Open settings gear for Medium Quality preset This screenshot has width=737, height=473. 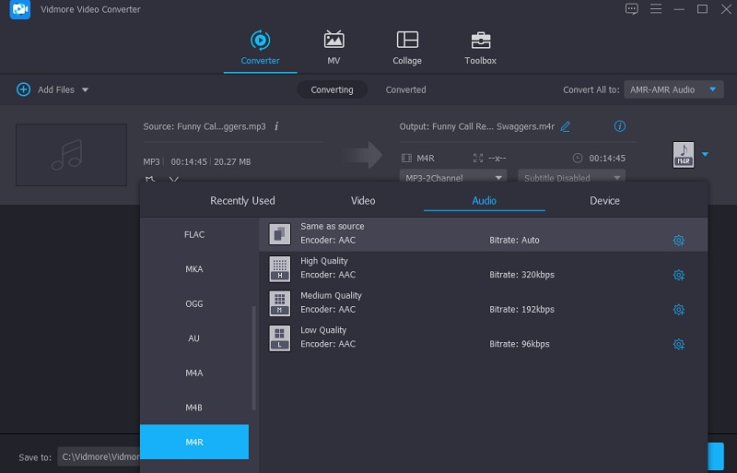679,310
